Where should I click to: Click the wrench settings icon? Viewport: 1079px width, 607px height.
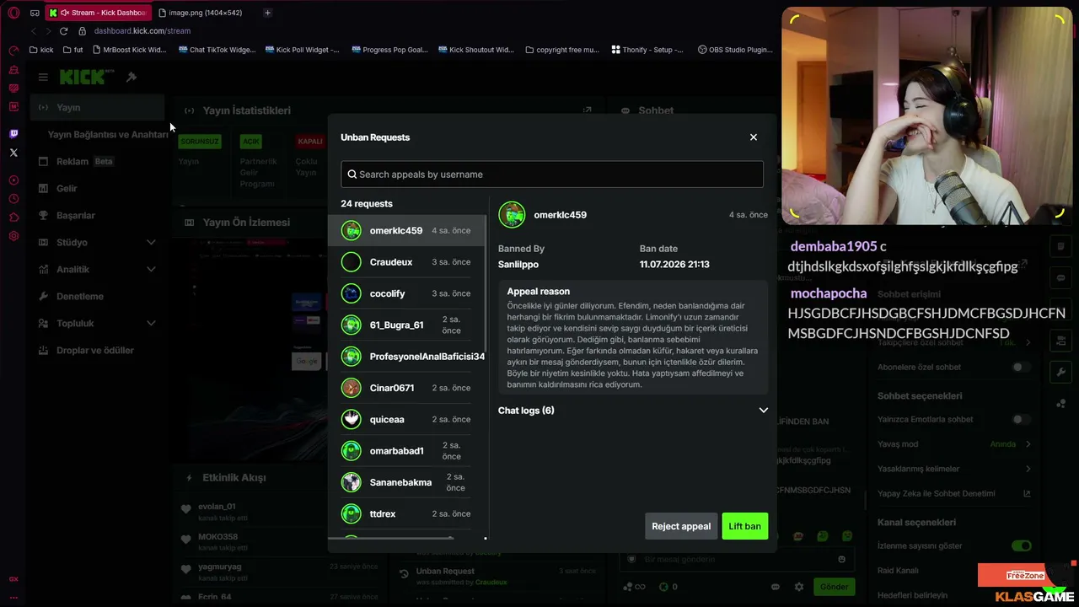click(x=1061, y=372)
